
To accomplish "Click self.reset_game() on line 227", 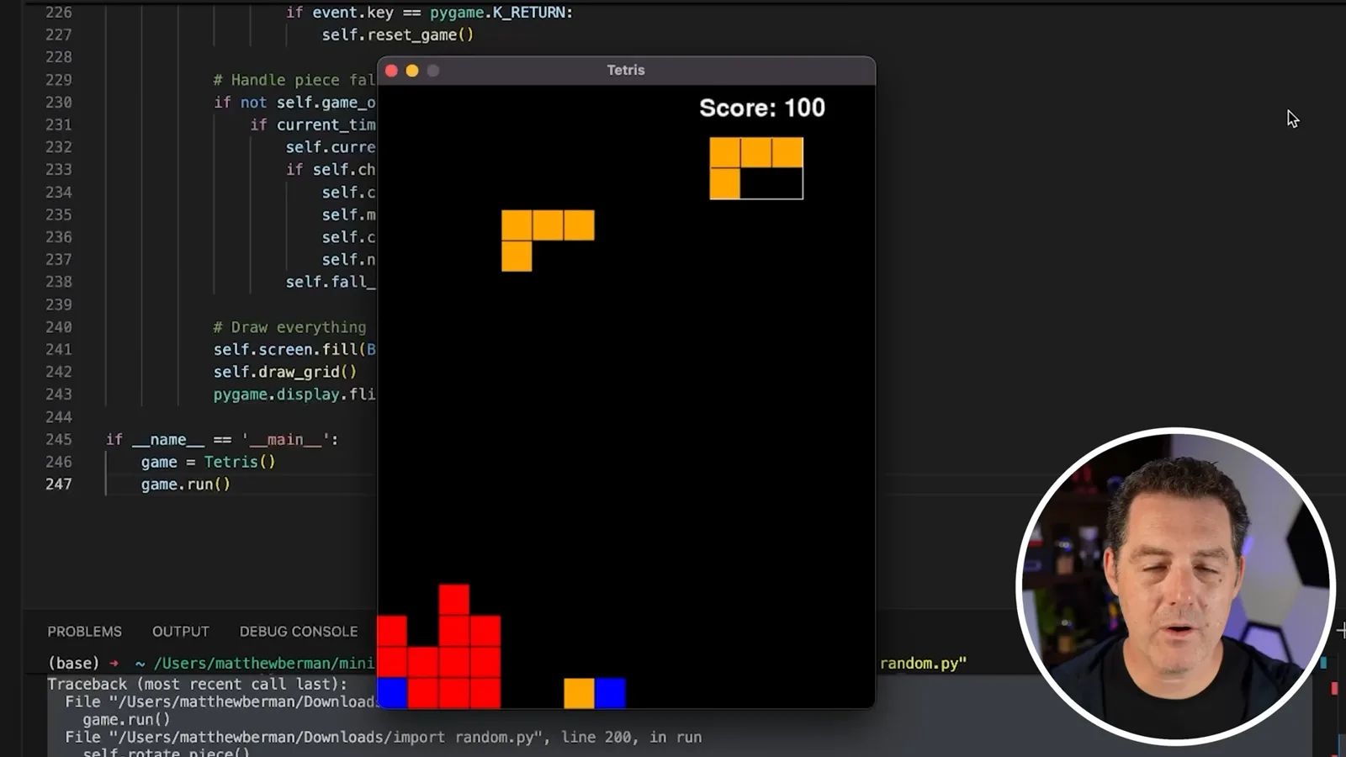I will (x=398, y=34).
